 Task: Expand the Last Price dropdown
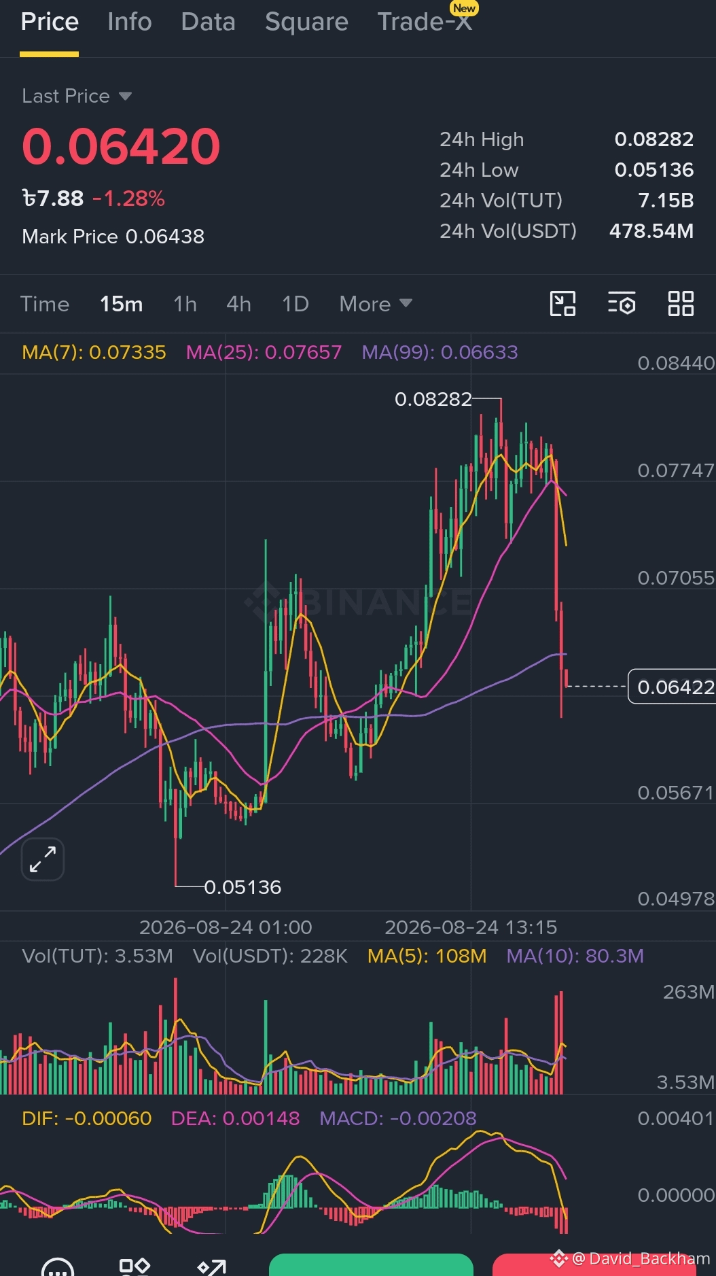pos(77,96)
